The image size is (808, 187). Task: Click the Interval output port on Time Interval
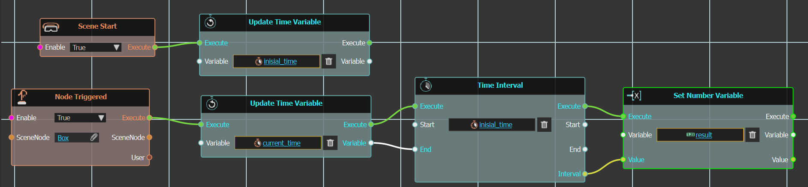coord(585,174)
